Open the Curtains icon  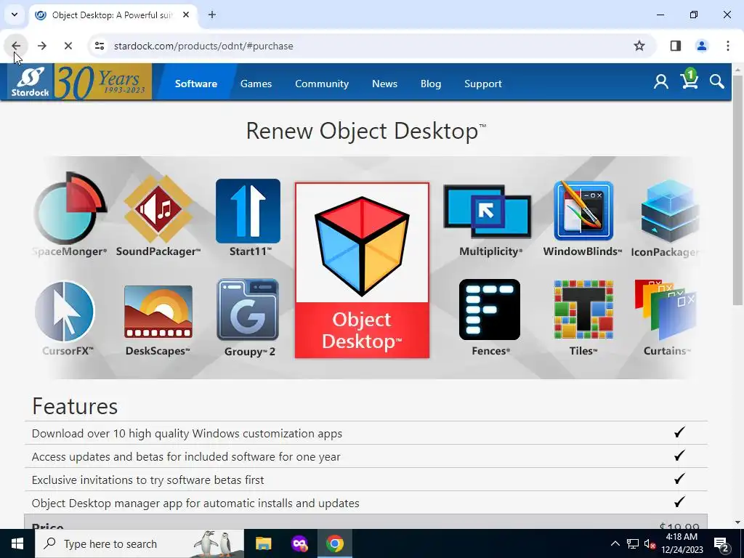(666, 308)
